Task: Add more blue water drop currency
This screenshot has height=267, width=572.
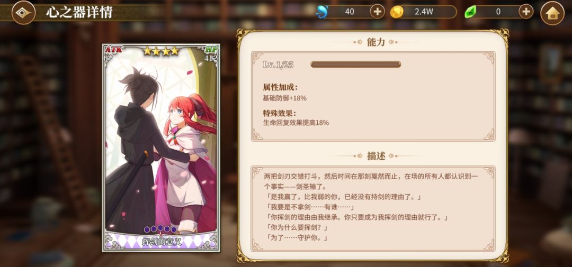Action: coord(377,12)
